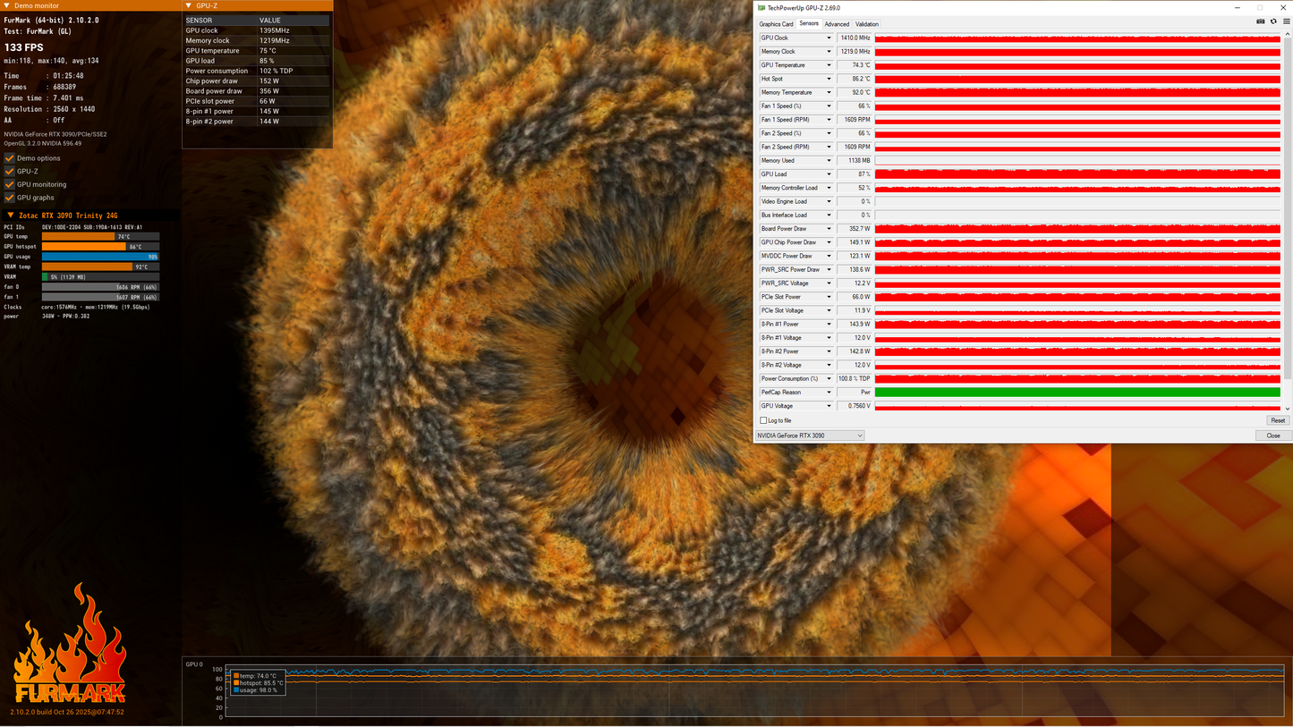Open the GPU Load sensor dropdown

(829, 174)
